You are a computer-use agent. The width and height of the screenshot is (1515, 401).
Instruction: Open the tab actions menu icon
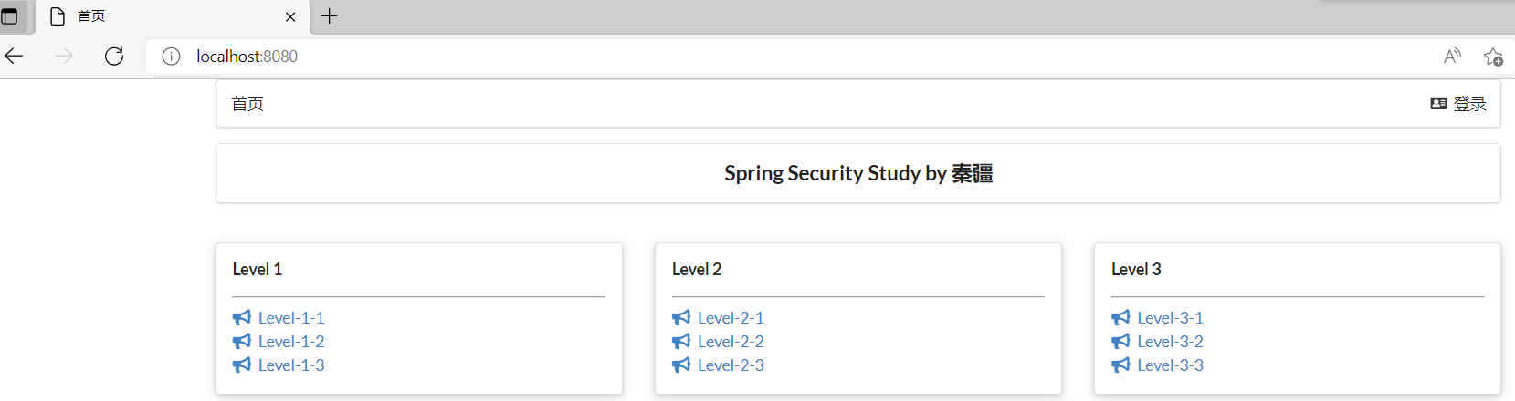pyautogui.click(x=10, y=16)
